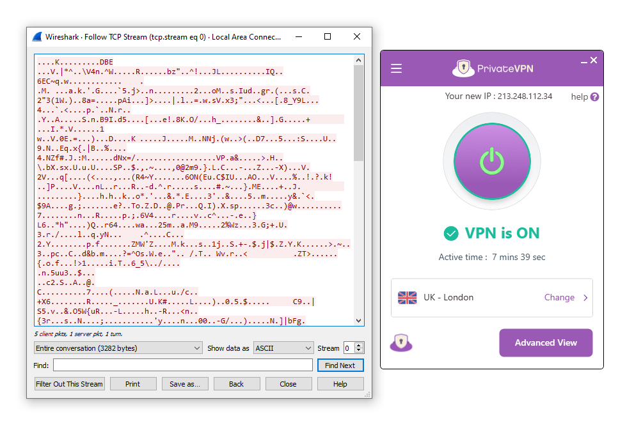Click the Back button in Wireshark

(237, 384)
